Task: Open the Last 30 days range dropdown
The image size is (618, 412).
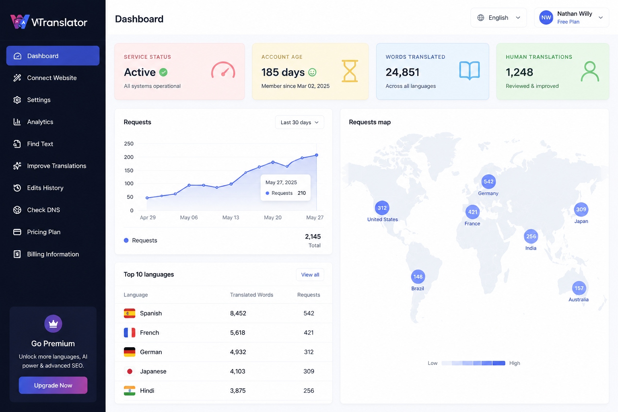Action: (299, 122)
